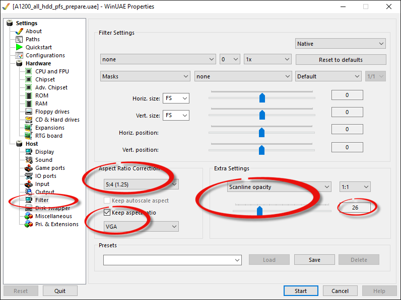The image size is (401, 300).
Task: Click the Paths icon in tree
Action: [x=19, y=39]
